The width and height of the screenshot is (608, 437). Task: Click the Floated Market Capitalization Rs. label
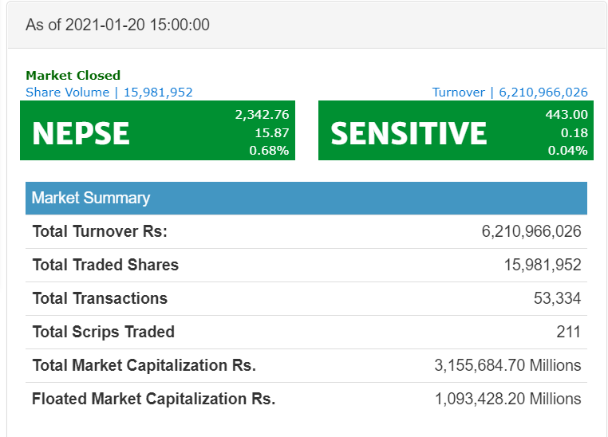(153, 399)
